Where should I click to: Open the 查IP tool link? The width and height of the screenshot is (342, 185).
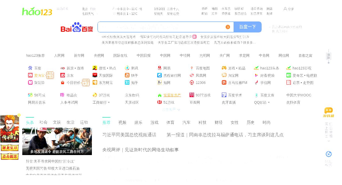click(205, 9)
